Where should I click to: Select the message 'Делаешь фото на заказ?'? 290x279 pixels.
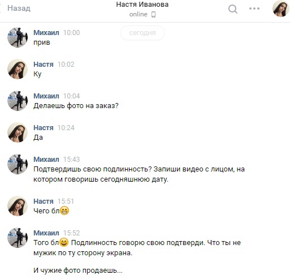pyautogui.click(x=76, y=106)
